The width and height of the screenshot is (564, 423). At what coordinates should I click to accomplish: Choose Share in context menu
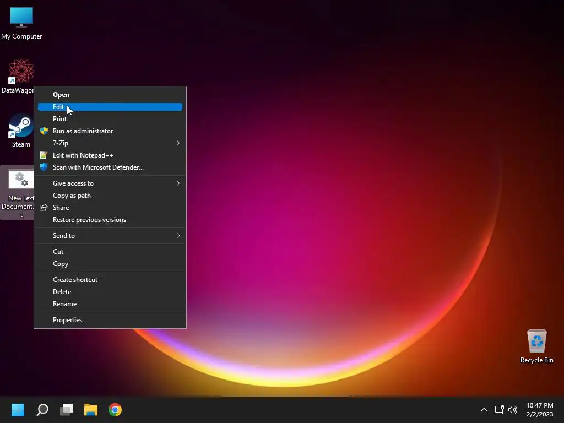(110, 208)
